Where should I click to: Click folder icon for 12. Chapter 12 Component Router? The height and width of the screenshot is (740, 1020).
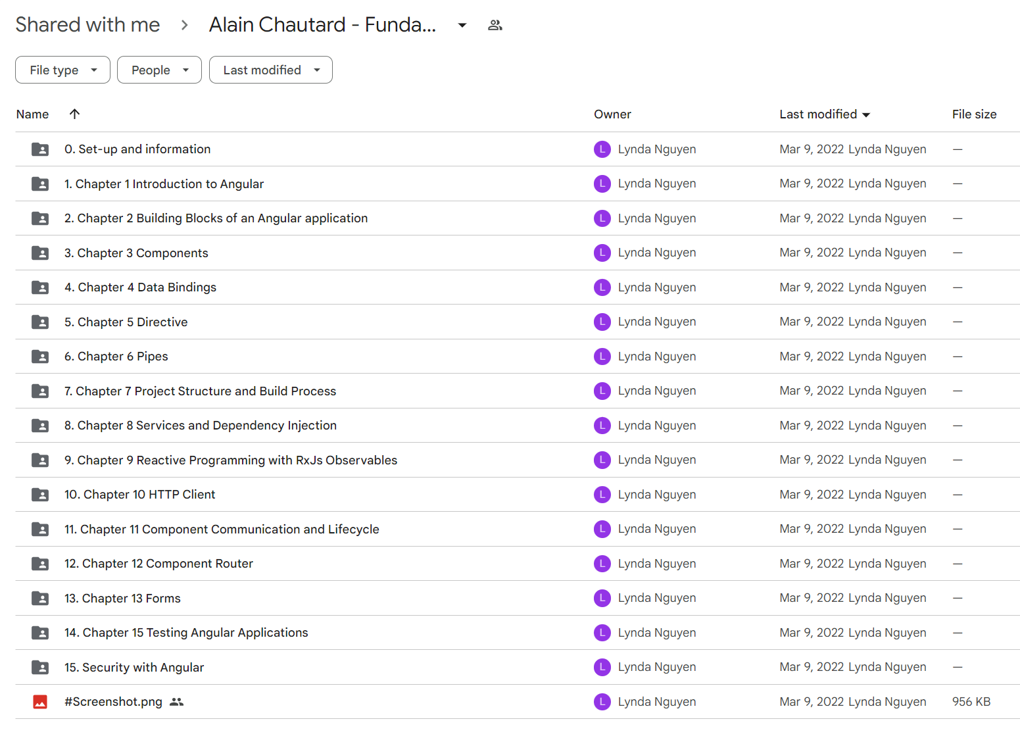(x=40, y=564)
